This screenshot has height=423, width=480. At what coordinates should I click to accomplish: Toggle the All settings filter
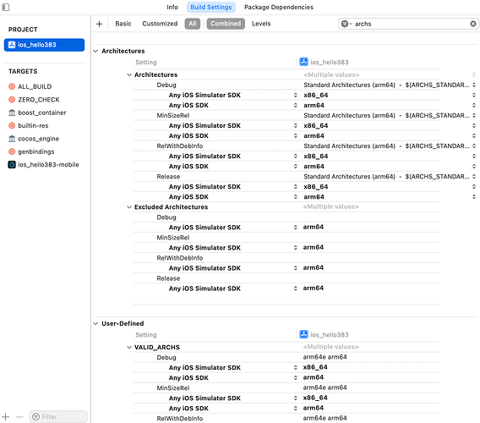(x=192, y=24)
